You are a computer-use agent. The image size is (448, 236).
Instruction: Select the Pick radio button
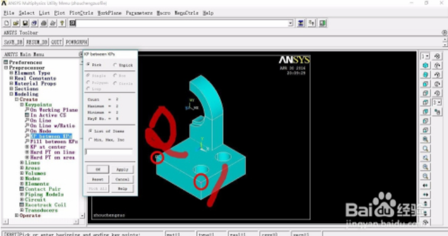tap(89, 64)
